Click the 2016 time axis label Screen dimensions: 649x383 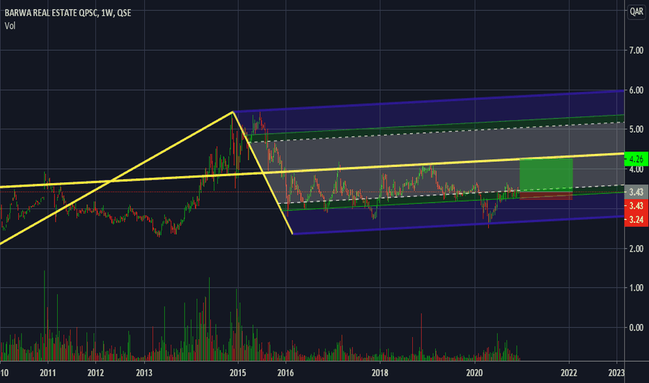tap(286, 373)
